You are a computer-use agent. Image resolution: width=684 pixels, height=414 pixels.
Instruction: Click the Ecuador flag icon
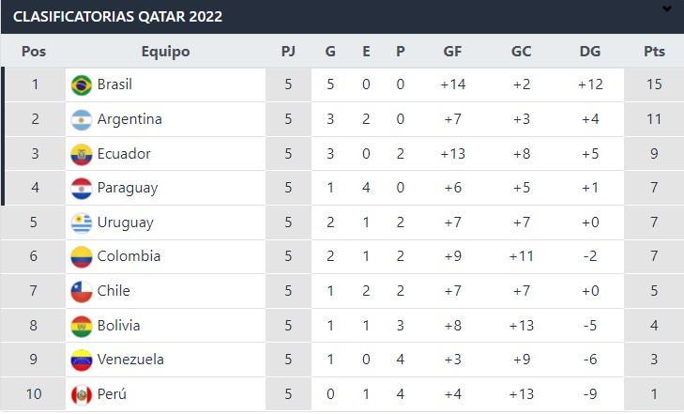pyautogui.click(x=82, y=154)
